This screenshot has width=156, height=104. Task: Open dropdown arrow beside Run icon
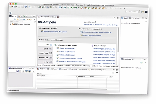74,8
